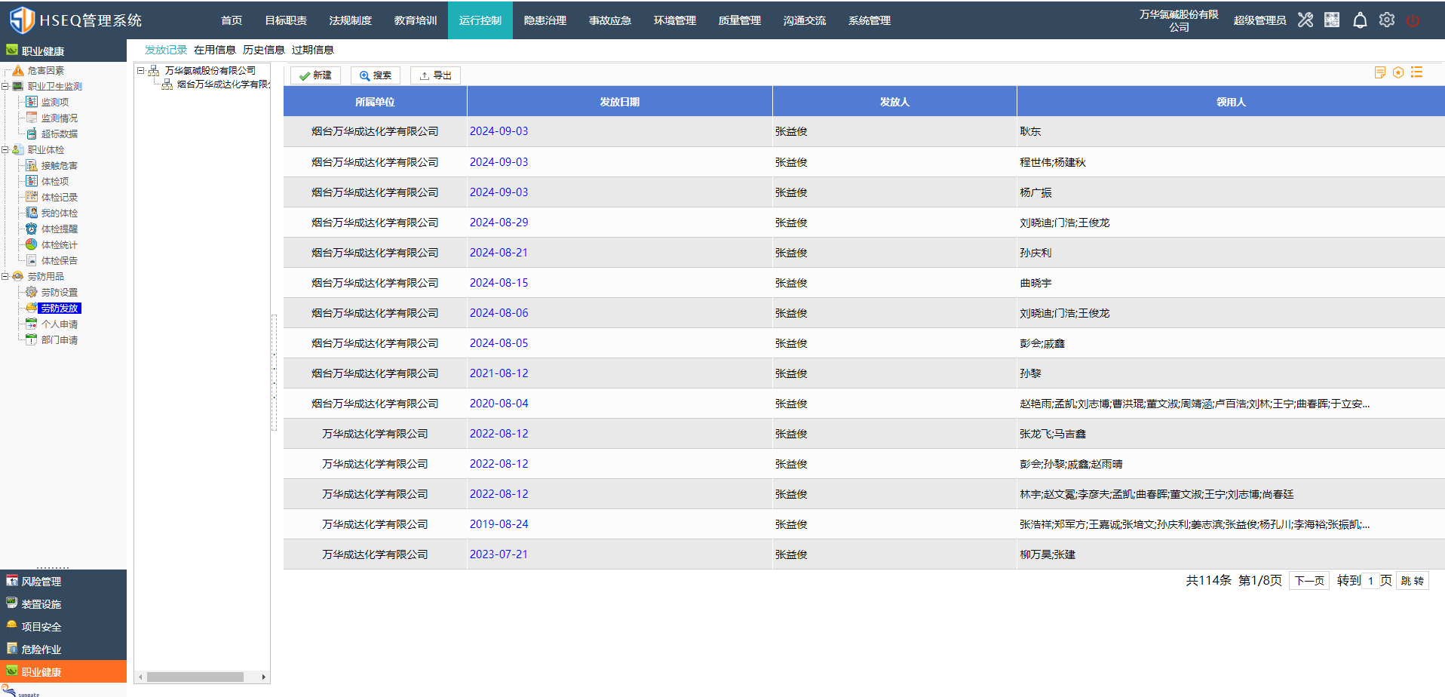Select 体检项 in the sidebar tree

55,181
